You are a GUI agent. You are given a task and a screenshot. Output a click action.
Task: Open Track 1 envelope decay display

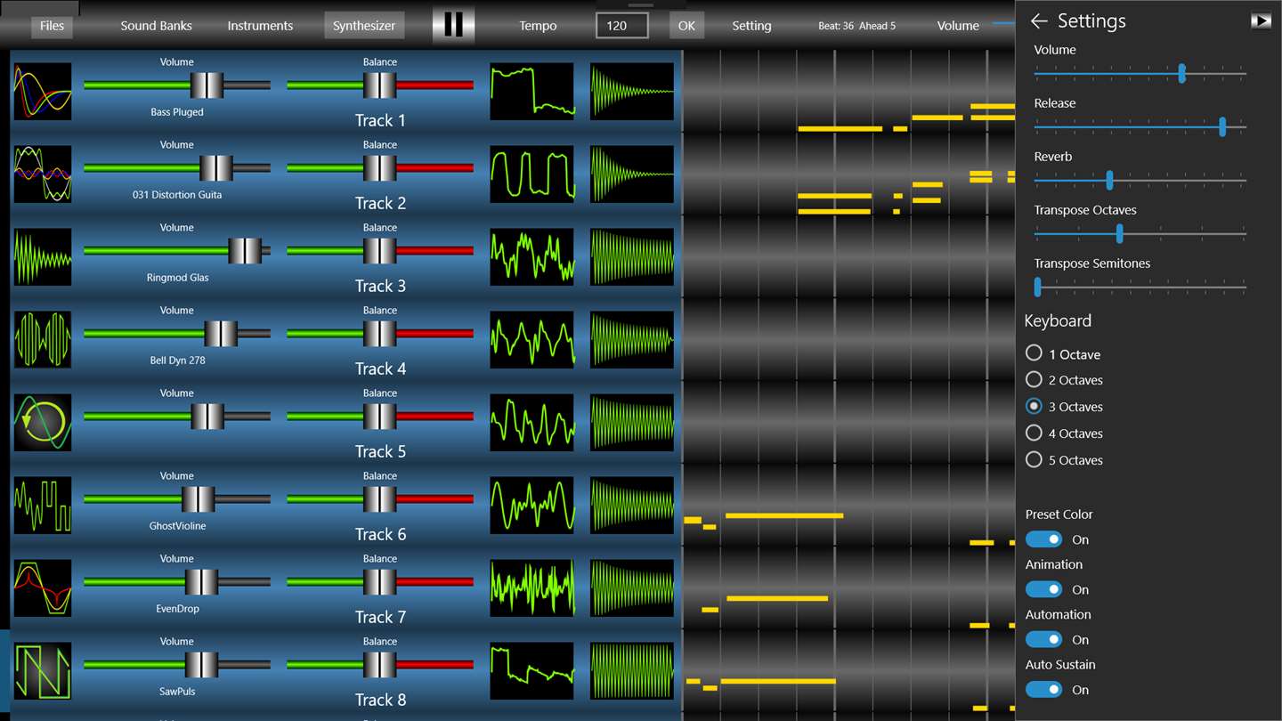point(632,91)
